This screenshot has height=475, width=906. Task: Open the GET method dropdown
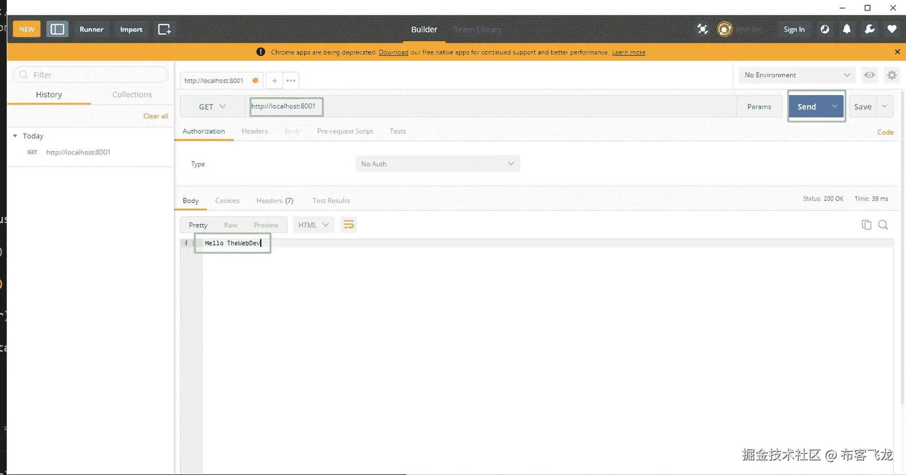pyautogui.click(x=212, y=107)
